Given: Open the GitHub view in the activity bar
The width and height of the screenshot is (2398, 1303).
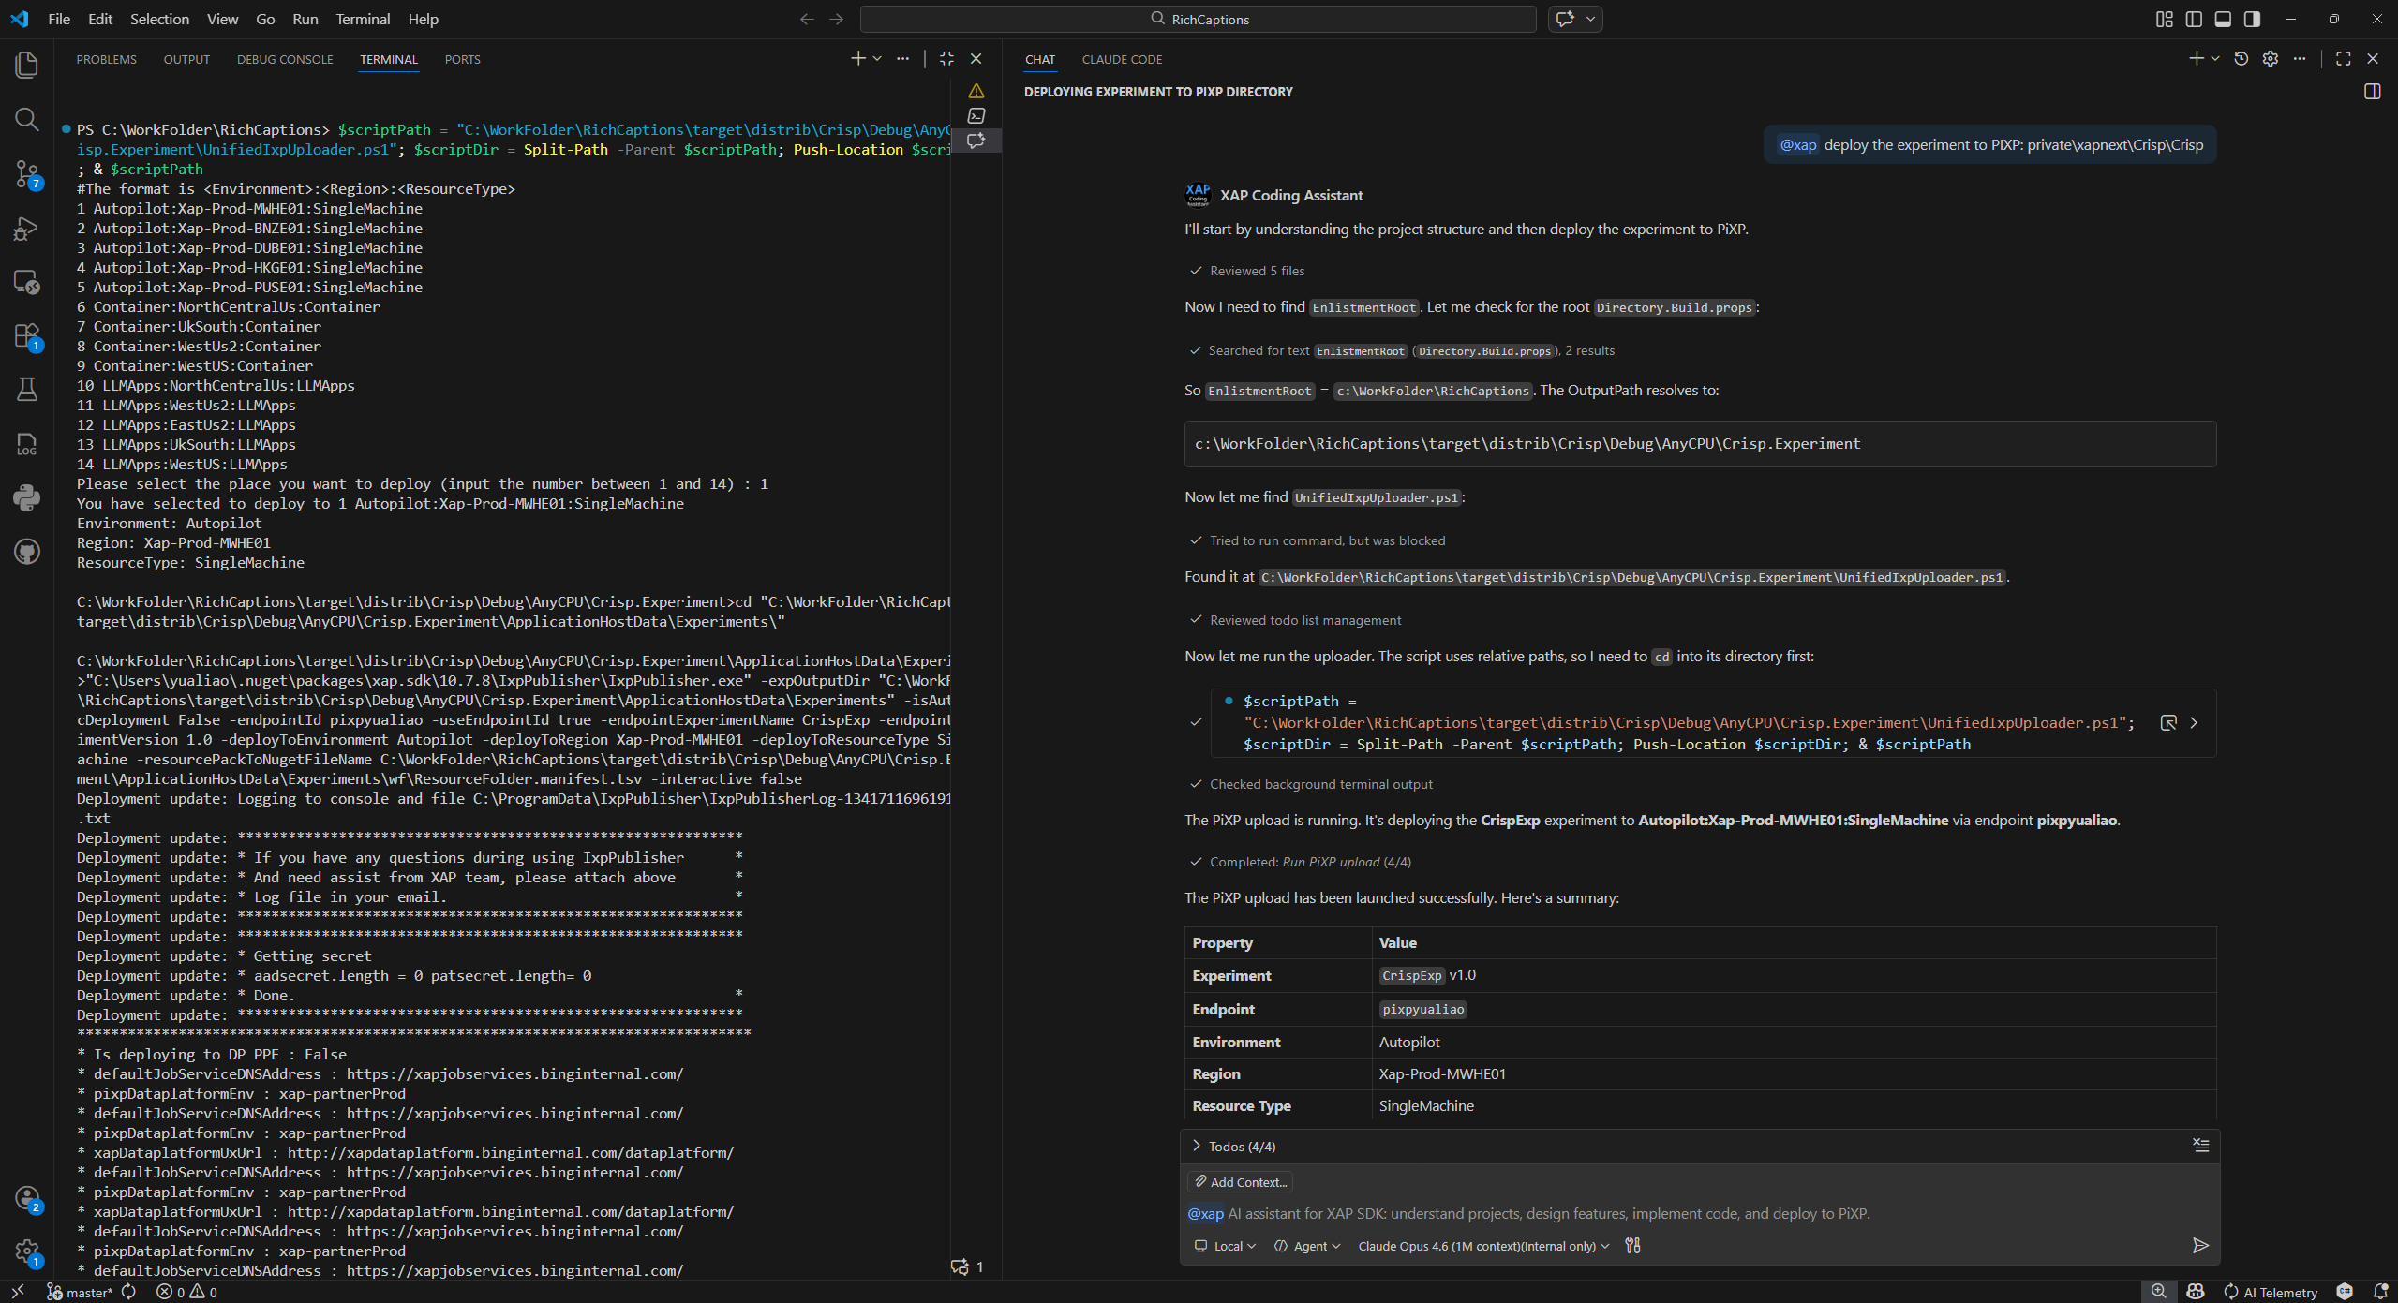Looking at the screenshot, I should point(26,552).
